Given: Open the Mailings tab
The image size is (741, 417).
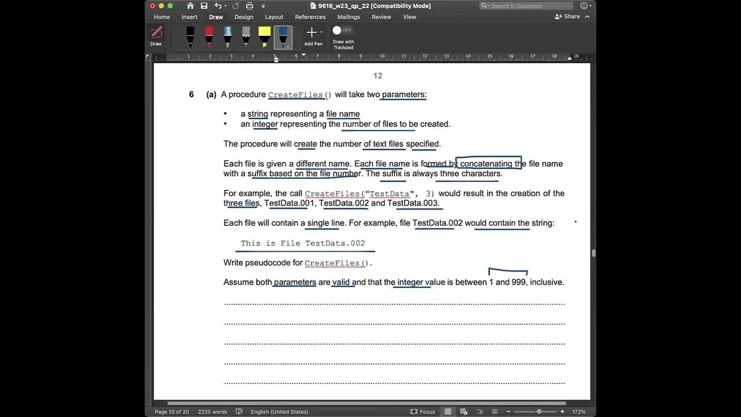Looking at the screenshot, I should point(349,17).
